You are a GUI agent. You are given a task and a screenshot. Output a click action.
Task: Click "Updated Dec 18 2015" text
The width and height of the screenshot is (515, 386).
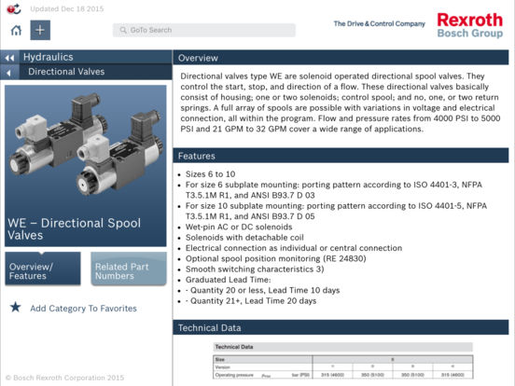(x=66, y=9)
